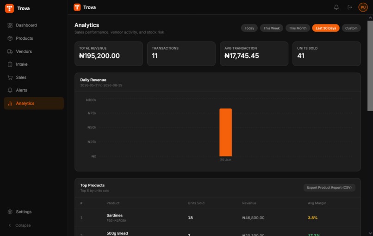Click the 500g Bread product row
The width and height of the screenshot is (373, 236).
[x=218, y=232]
